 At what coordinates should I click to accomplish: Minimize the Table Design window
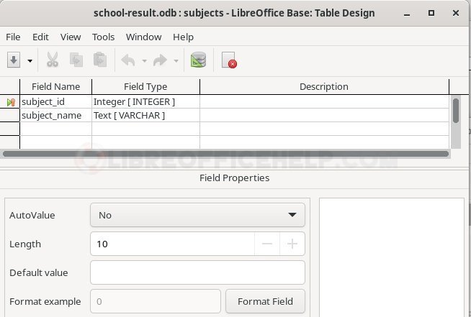(407, 14)
